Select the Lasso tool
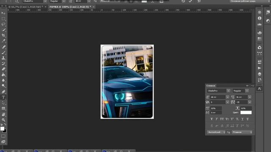 (3, 24)
